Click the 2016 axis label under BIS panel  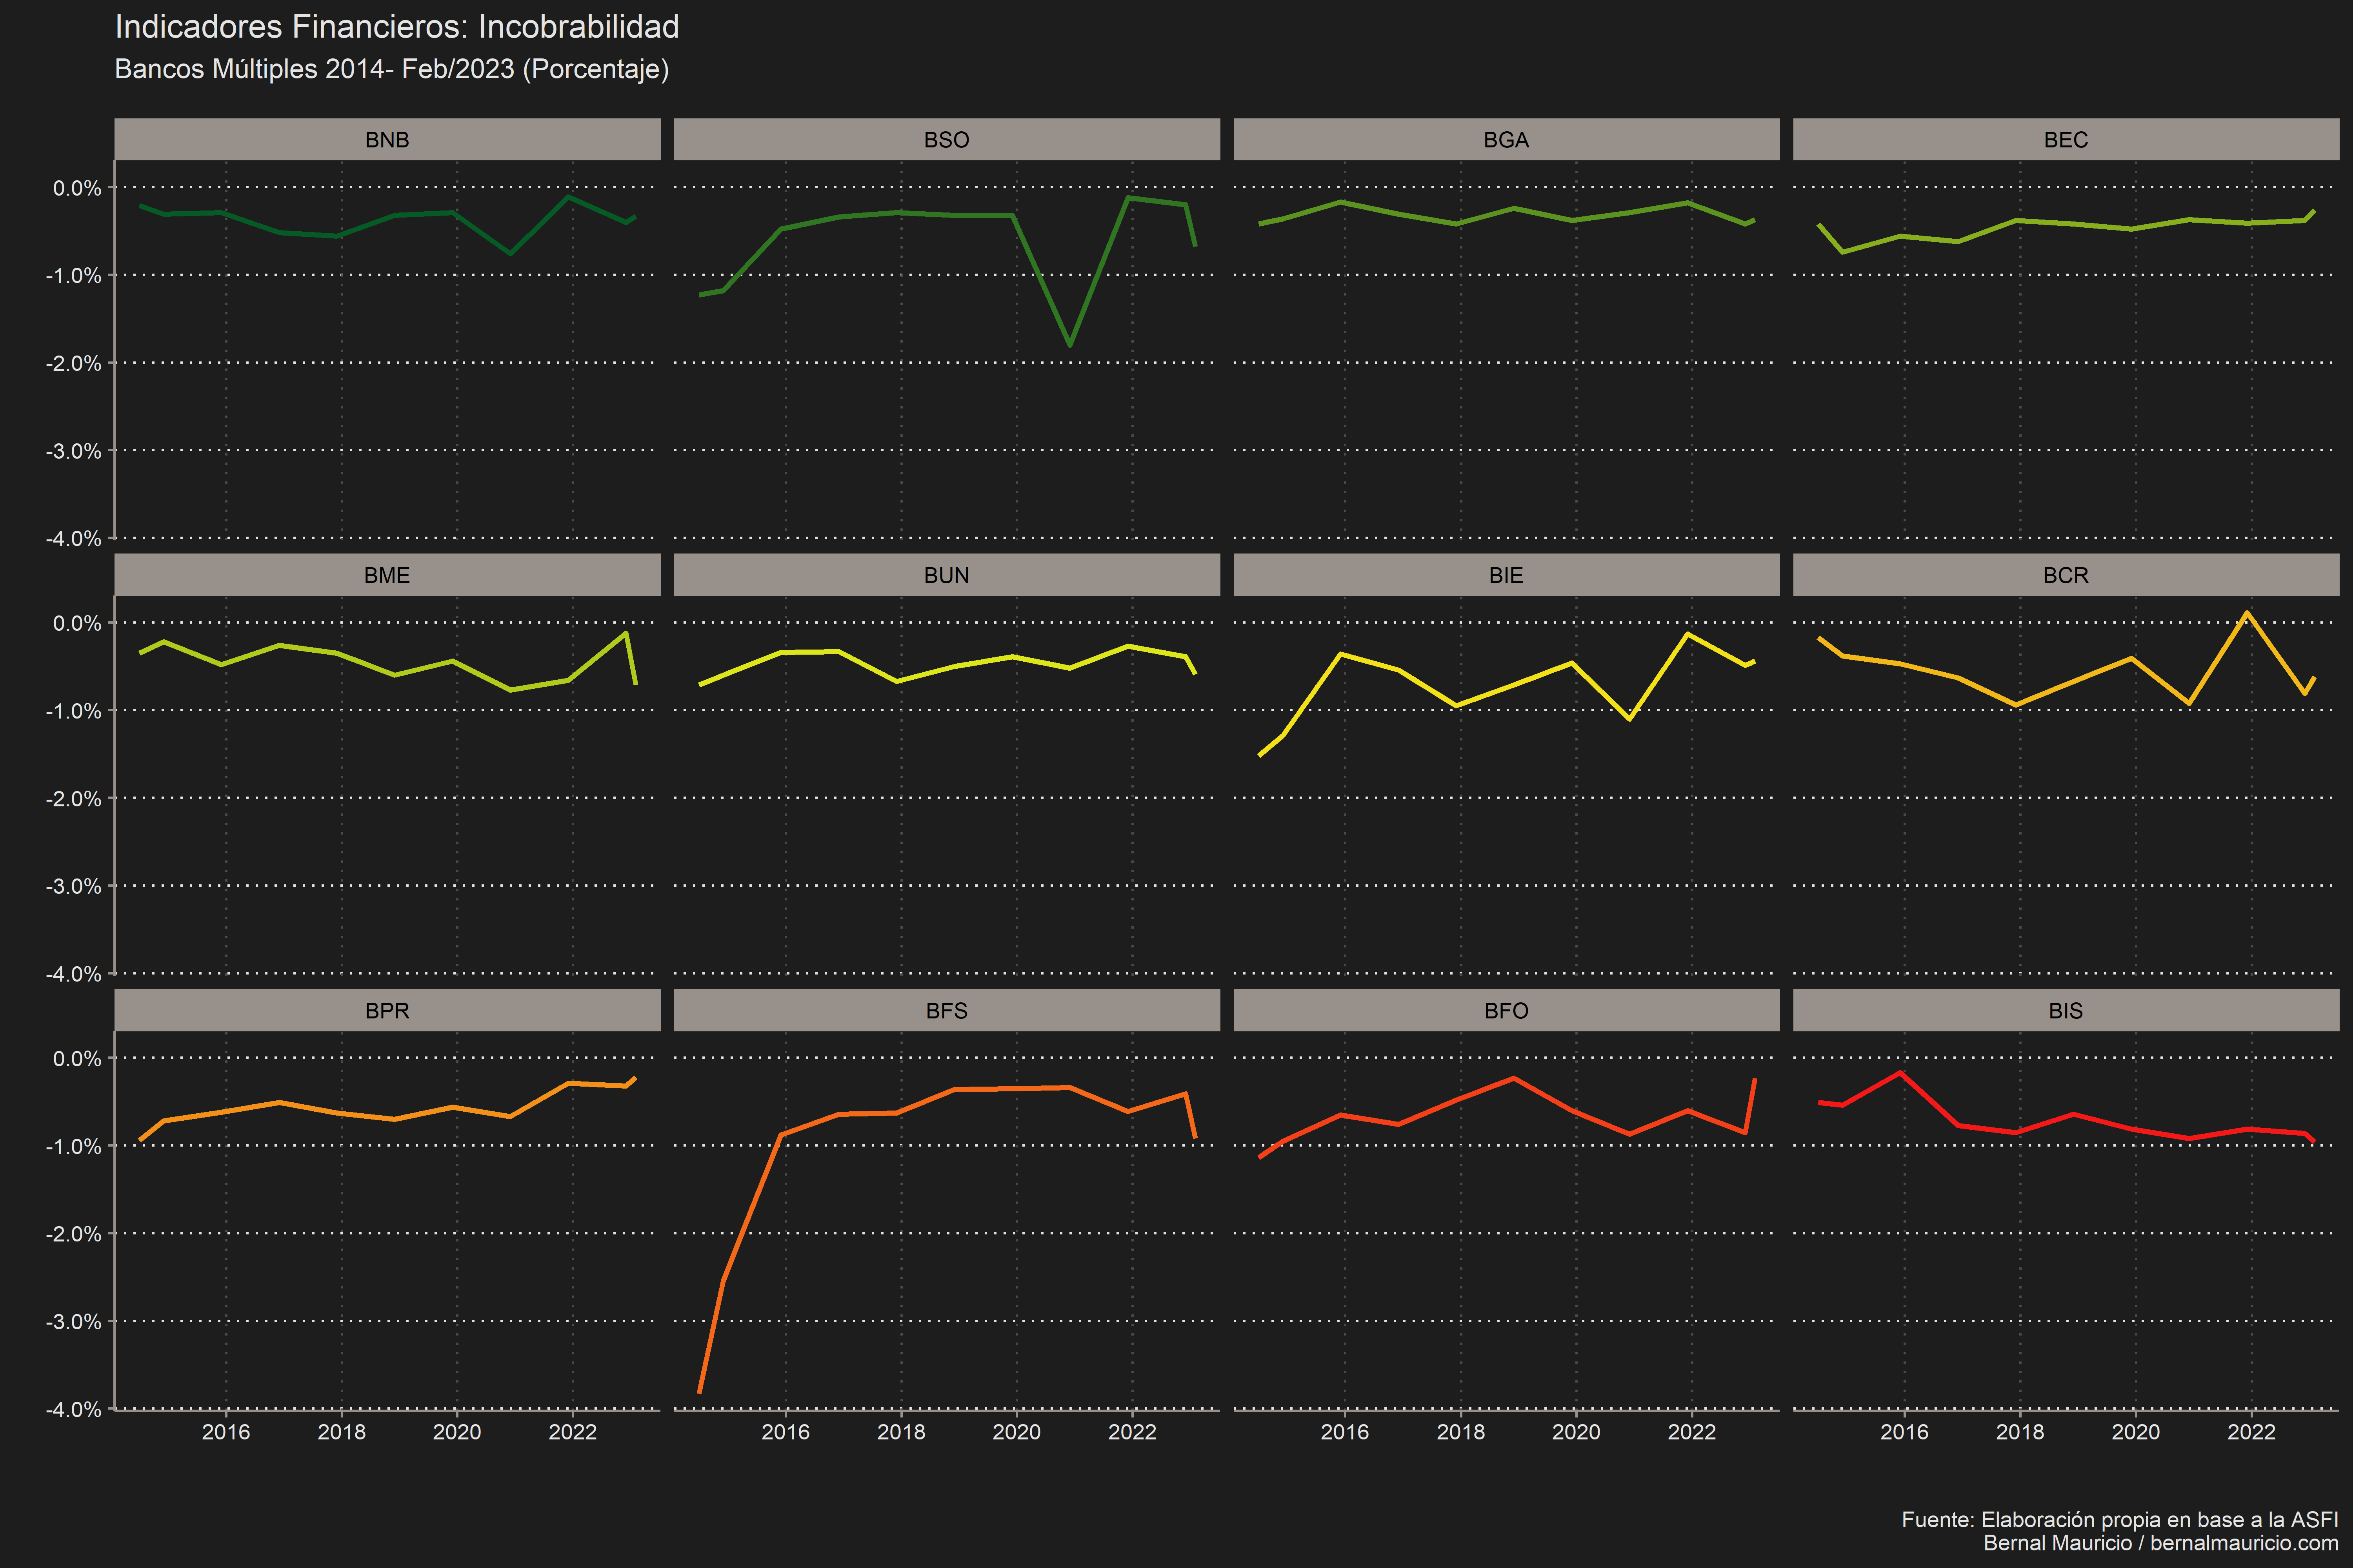tap(1904, 1432)
